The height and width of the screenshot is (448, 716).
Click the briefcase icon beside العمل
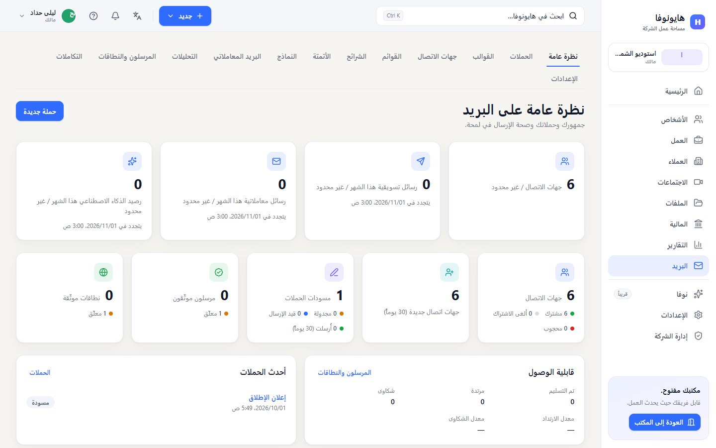[698, 140]
